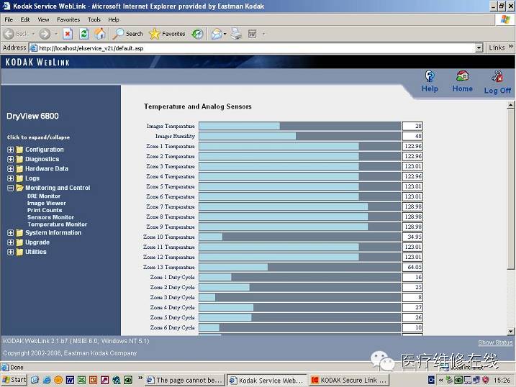Launch Word from quick launch bar
Screen dimensions: 516x387
click(70, 380)
